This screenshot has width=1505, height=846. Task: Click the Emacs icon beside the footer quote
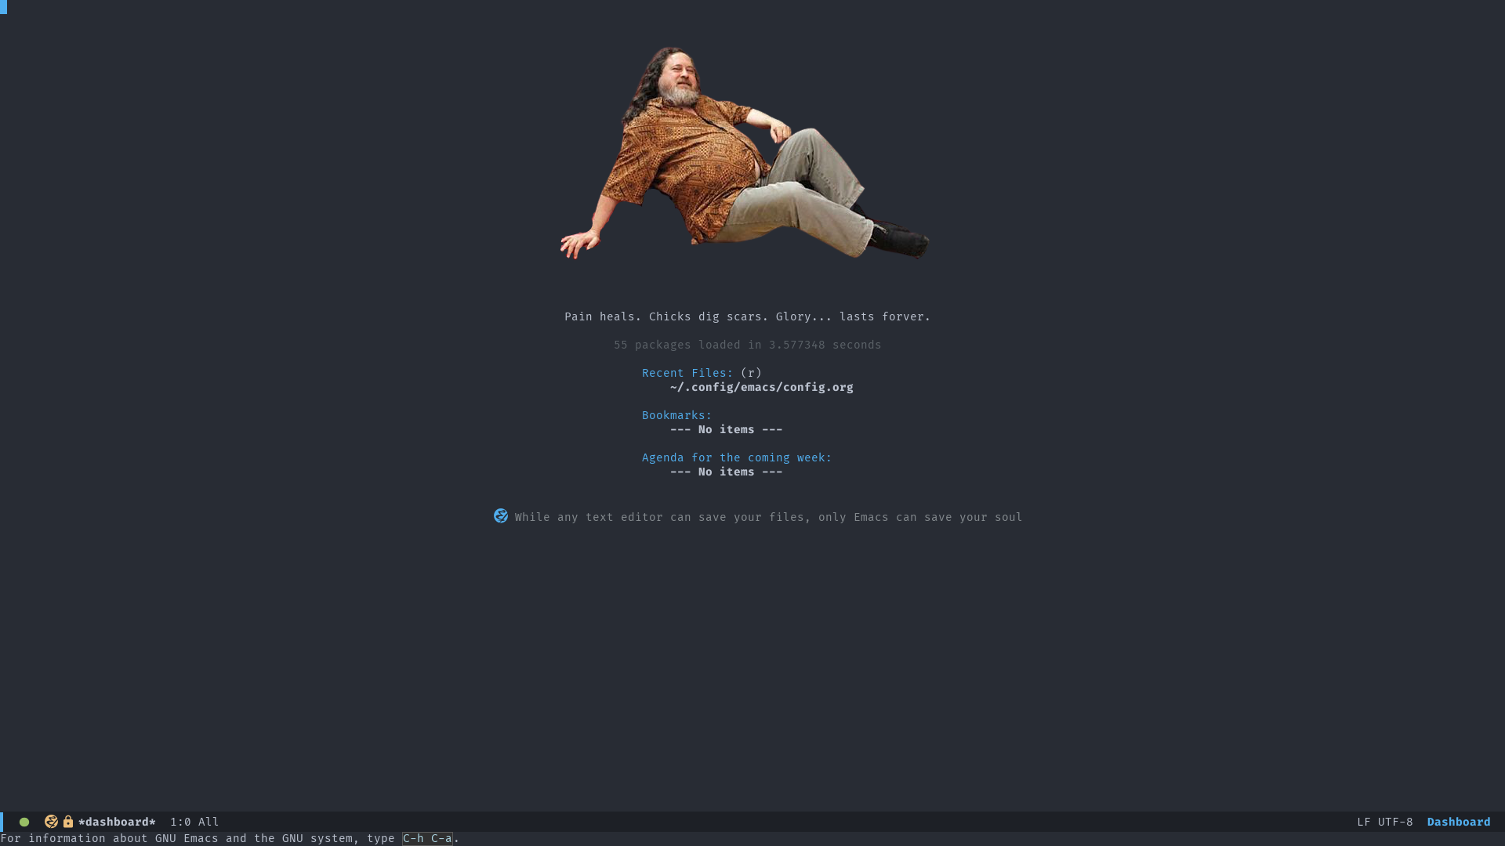coord(501,516)
